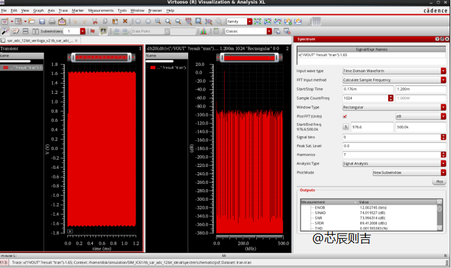Click the red trace swatch in Transient legend
This screenshot has height=268, width=451.
[x=5, y=68]
